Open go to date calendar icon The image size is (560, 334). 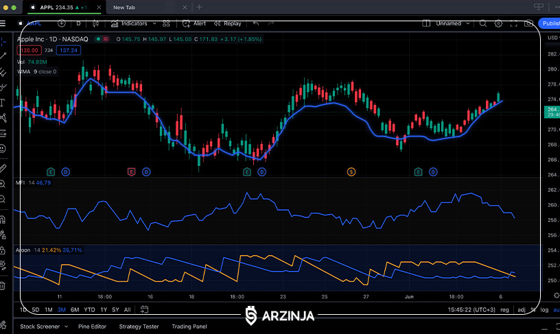[144, 309]
